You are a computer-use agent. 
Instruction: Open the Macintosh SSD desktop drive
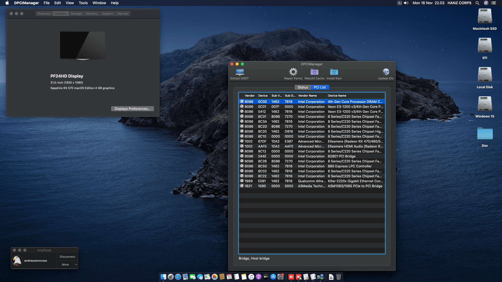click(484, 17)
